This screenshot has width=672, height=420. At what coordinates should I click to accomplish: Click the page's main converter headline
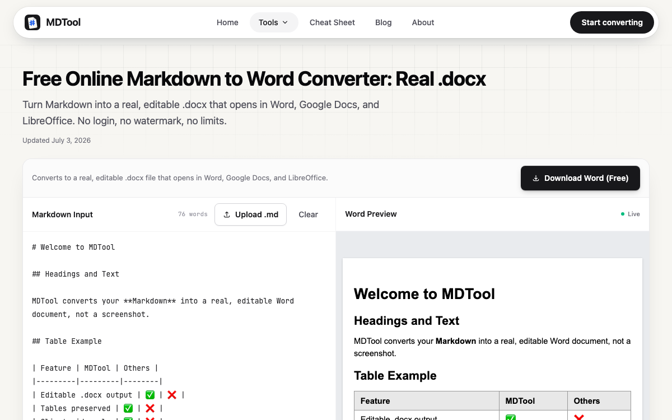254,79
